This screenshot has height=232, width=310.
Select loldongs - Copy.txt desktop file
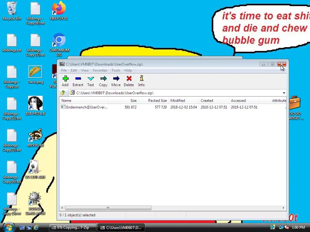pyautogui.click(x=12, y=77)
